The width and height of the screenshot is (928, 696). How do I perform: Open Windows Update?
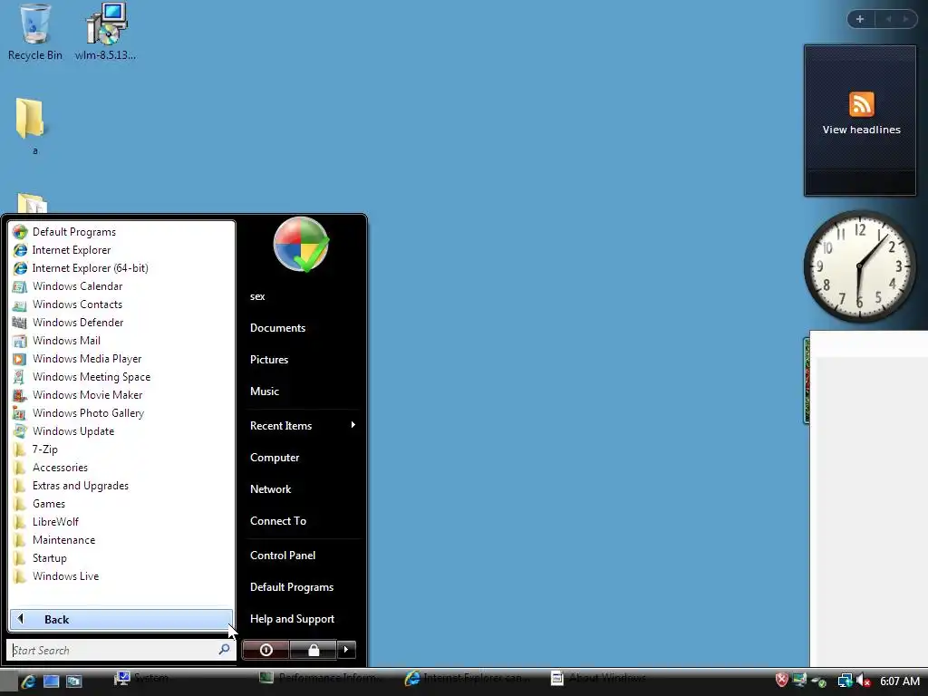click(121, 431)
